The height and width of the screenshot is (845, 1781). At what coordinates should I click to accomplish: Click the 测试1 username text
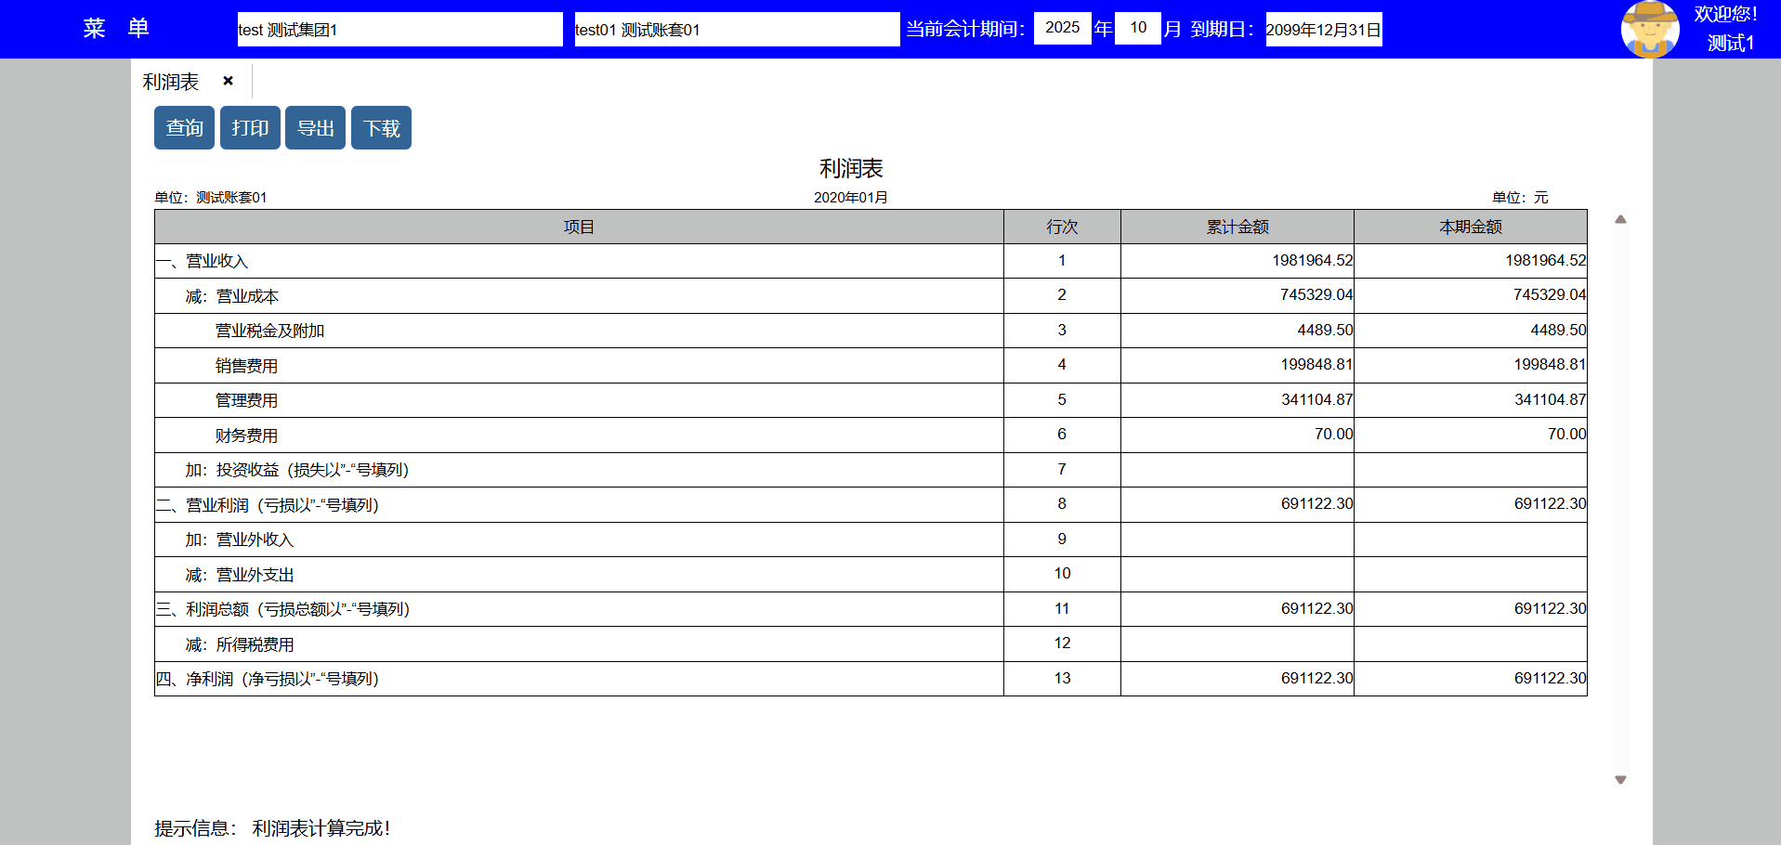(x=1730, y=44)
